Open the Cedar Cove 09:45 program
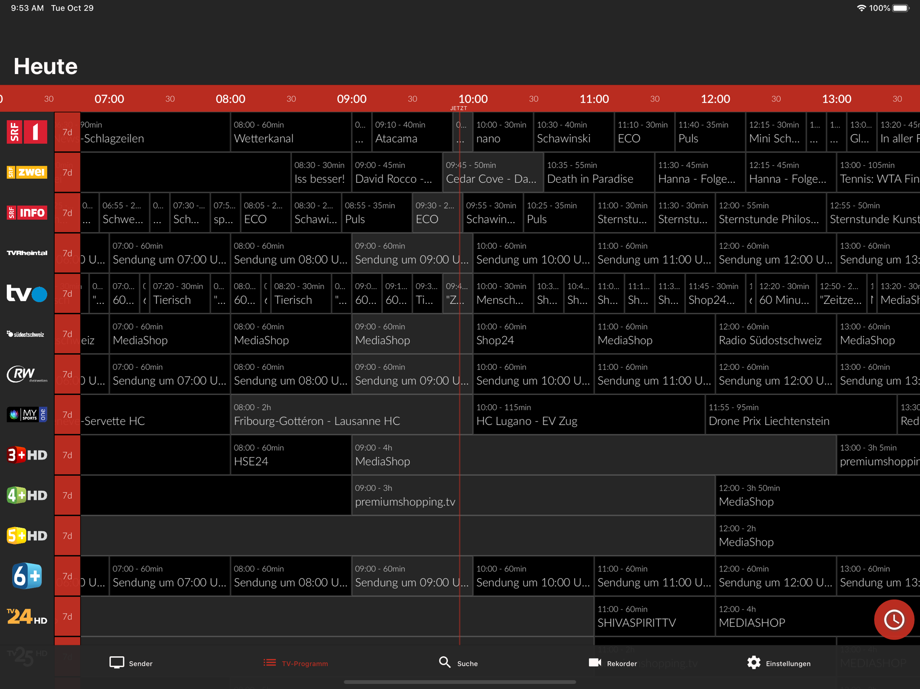 click(x=493, y=172)
